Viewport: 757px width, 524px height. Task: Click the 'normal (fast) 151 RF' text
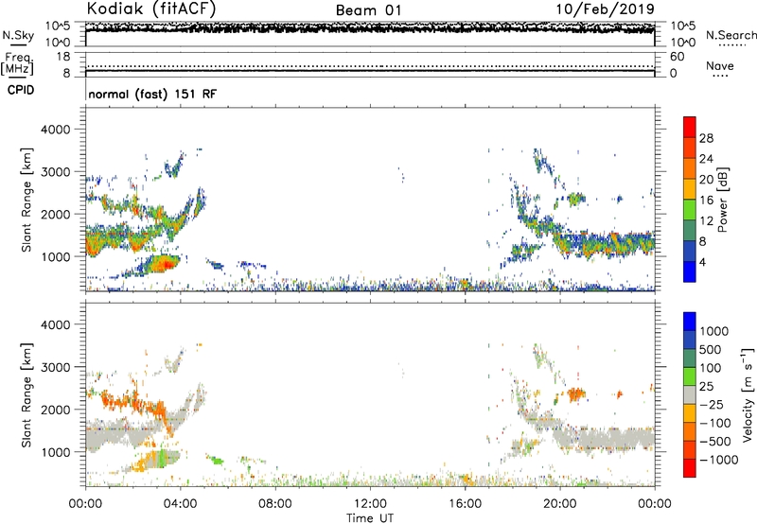(x=152, y=94)
